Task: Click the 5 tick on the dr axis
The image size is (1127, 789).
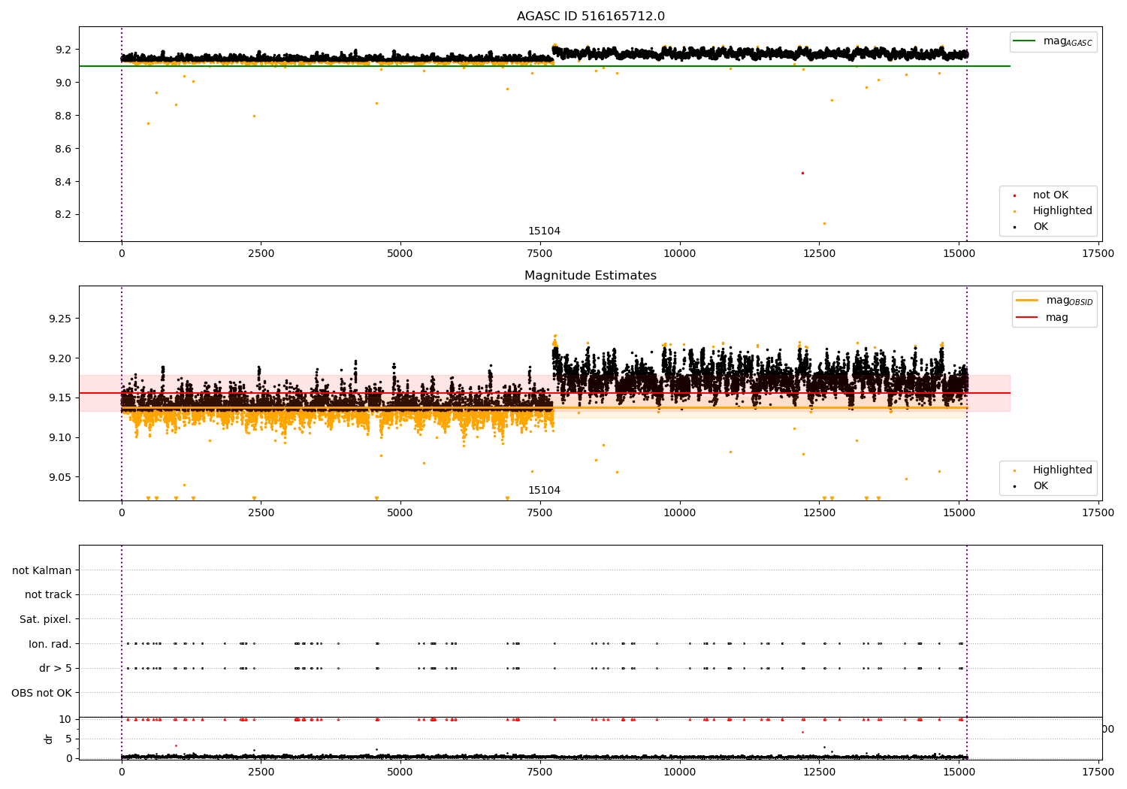Action: (x=68, y=739)
